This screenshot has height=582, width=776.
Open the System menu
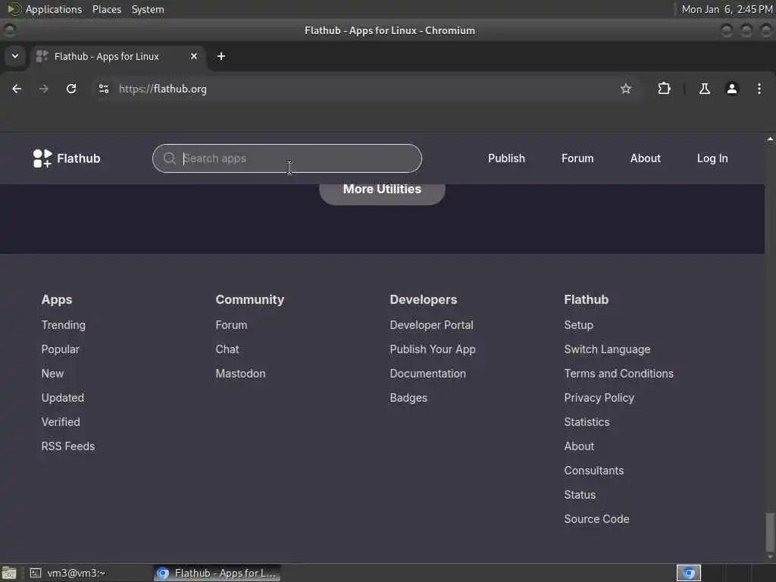click(148, 9)
